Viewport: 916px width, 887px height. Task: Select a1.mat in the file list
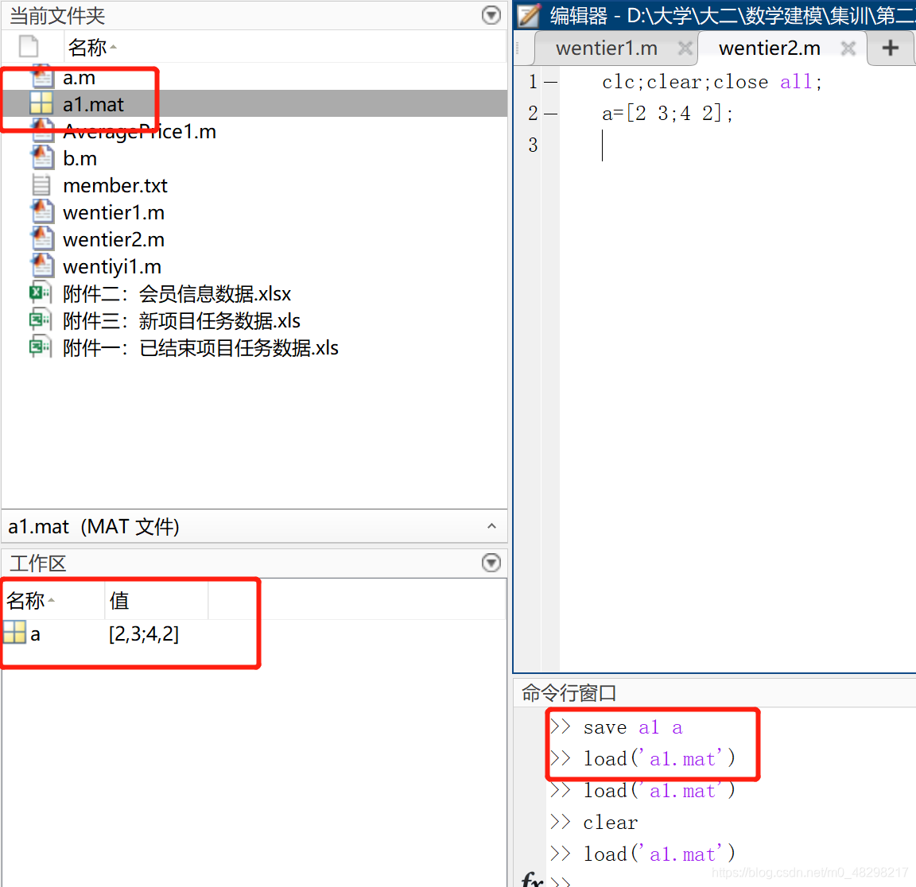point(94,105)
